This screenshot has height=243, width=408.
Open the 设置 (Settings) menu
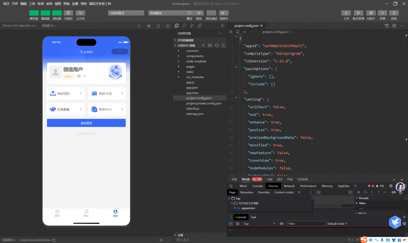click(75, 4)
